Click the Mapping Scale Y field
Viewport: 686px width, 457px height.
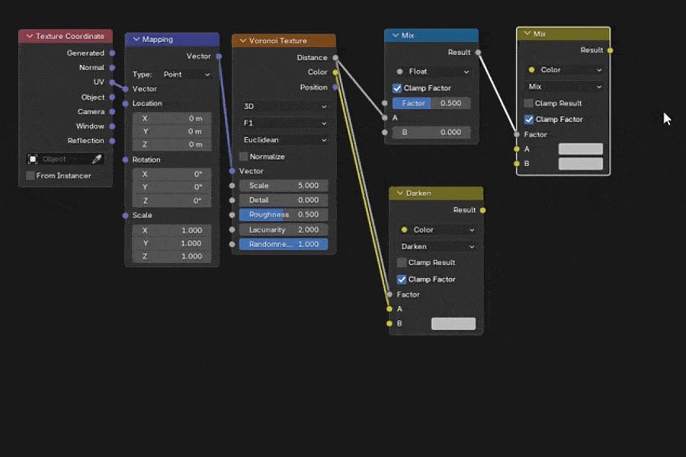[172, 243]
